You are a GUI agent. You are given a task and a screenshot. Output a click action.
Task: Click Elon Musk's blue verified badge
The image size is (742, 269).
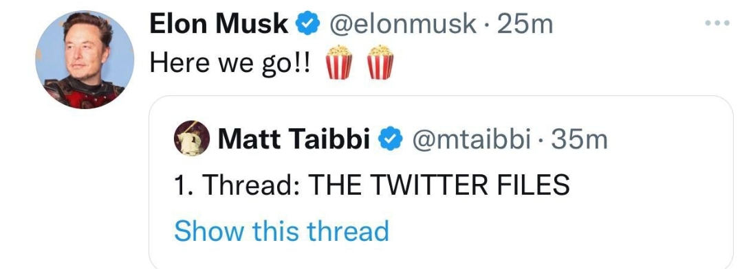tap(307, 24)
